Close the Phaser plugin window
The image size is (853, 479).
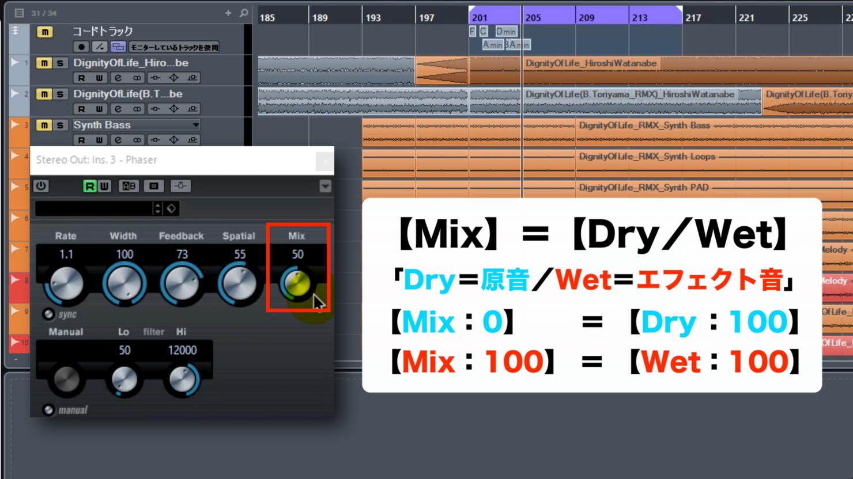(x=324, y=161)
